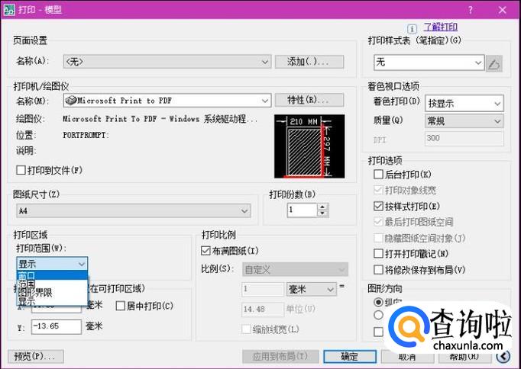Click the 确定 button
The height and width of the screenshot is (369, 521).
[350, 357]
